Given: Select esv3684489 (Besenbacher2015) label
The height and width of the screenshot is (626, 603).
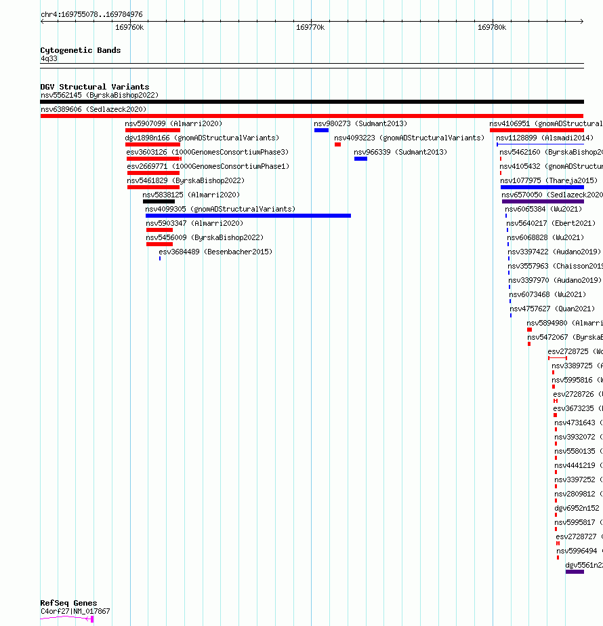Looking at the screenshot, I should pos(215,252).
